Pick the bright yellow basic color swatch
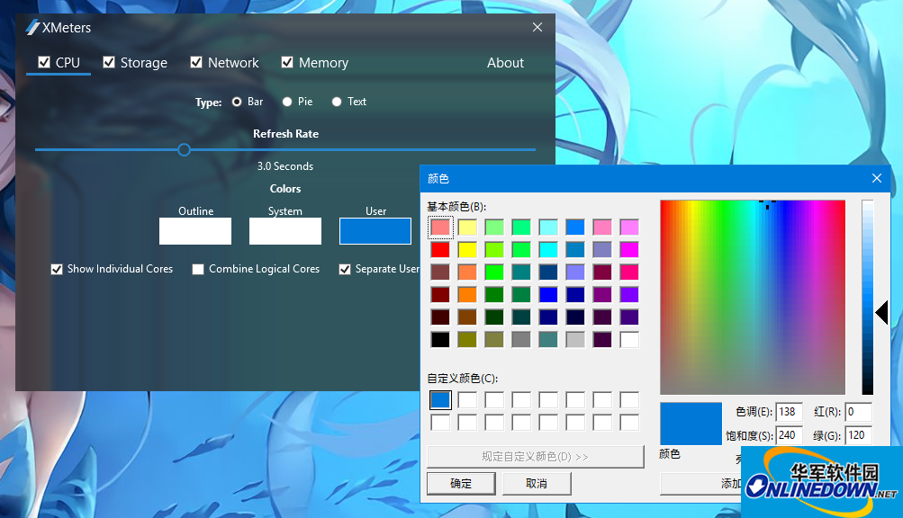903x518 pixels. point(467,250)
